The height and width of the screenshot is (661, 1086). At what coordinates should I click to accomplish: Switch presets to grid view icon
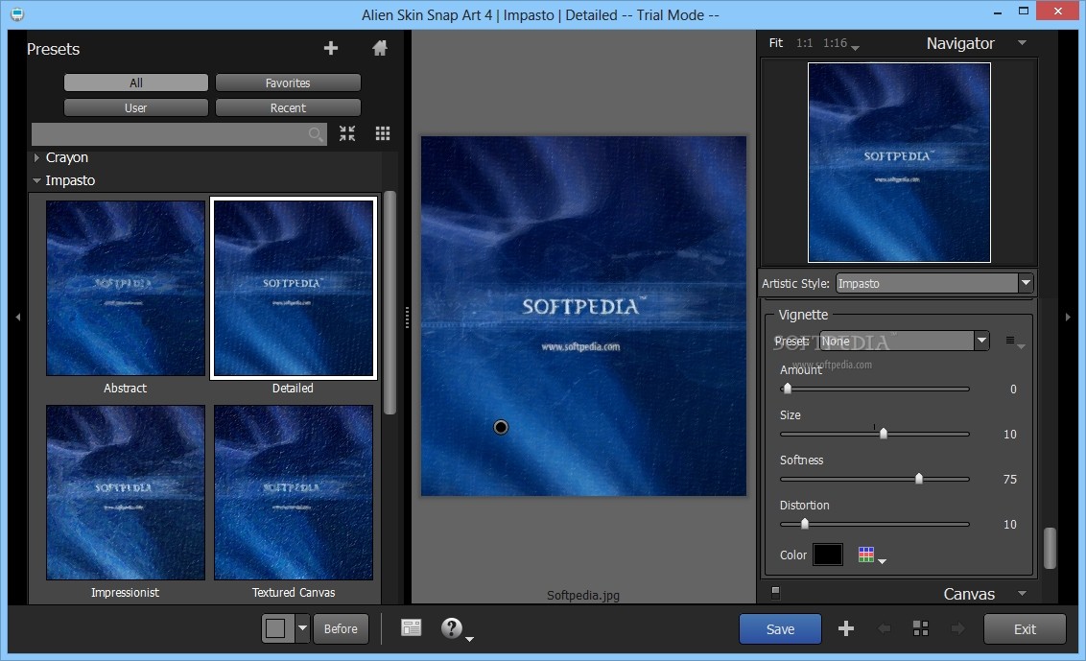(383, 133)
